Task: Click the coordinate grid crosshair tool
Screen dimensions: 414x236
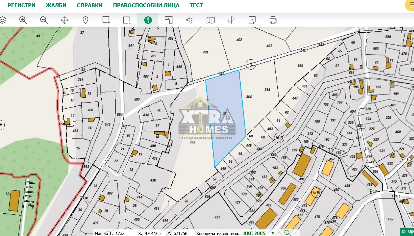Action: (x=231, y=20)
